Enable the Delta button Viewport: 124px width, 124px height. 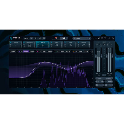13,52
